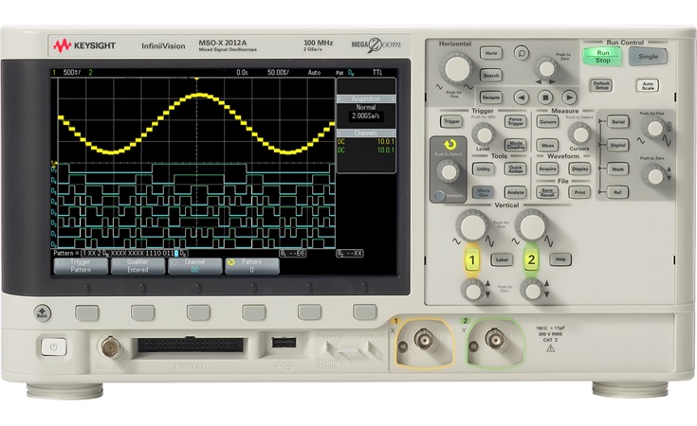The image size is (697, 426).
Task: Toggle the Digital channels key
Action: (618, 145)
